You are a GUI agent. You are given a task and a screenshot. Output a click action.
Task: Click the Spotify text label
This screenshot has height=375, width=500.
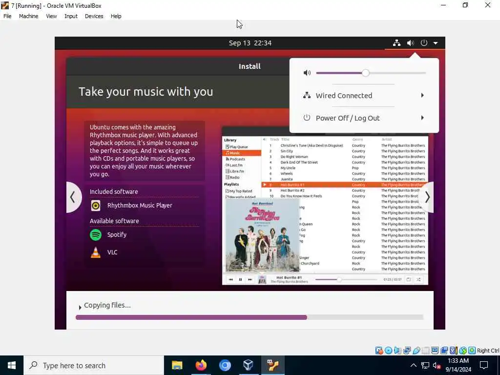[117, 235]
